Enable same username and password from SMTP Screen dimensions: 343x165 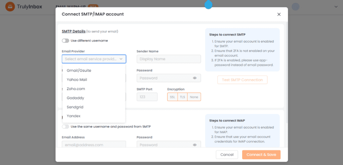coord(65,127)
